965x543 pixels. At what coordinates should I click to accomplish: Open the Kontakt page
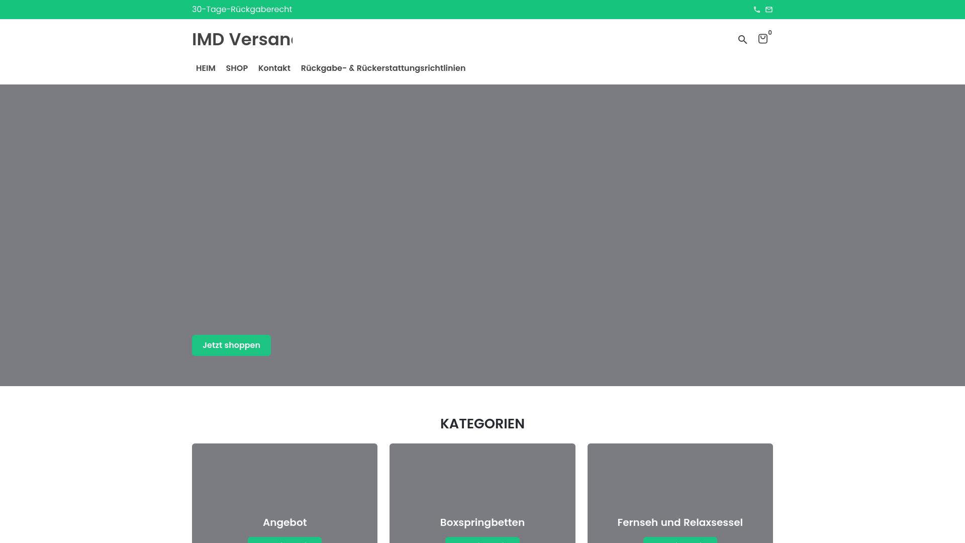(x=274, y=68)
